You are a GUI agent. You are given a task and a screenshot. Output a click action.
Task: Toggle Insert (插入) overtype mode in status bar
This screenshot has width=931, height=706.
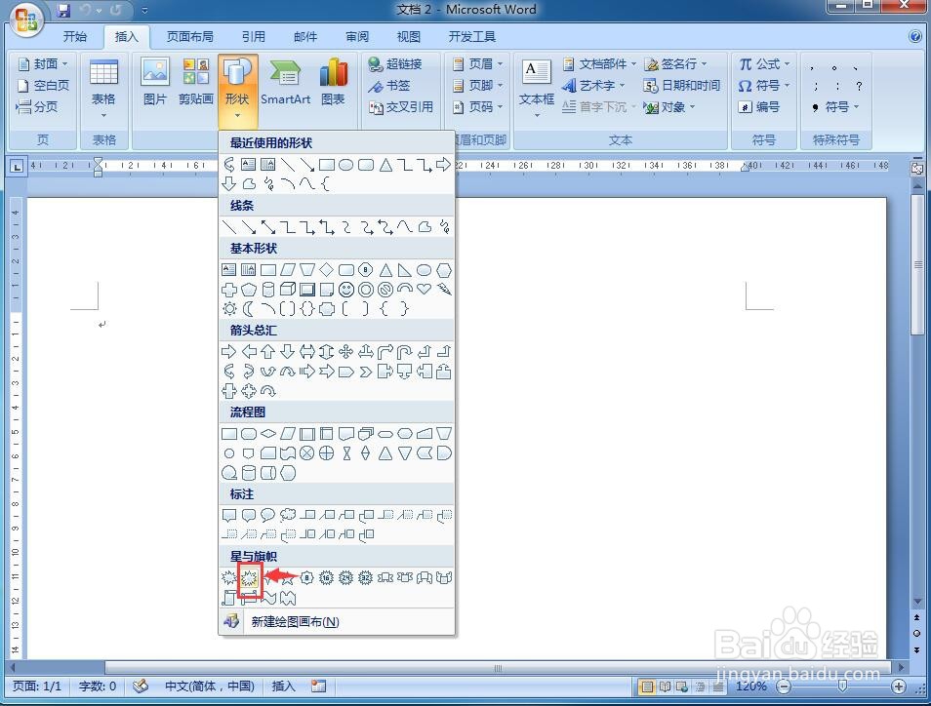[x=283, y=686]
